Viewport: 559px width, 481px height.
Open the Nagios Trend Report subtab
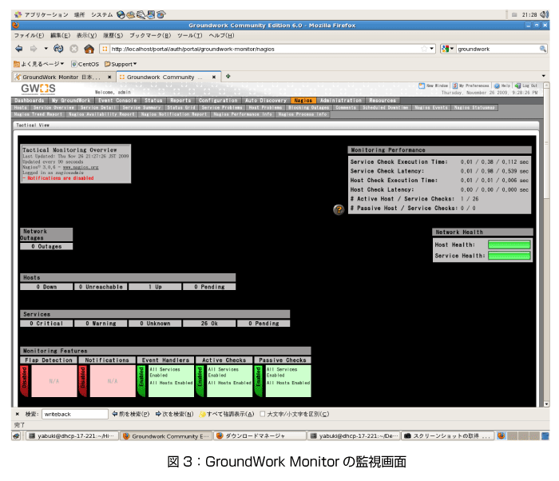[x=38, y=114]
